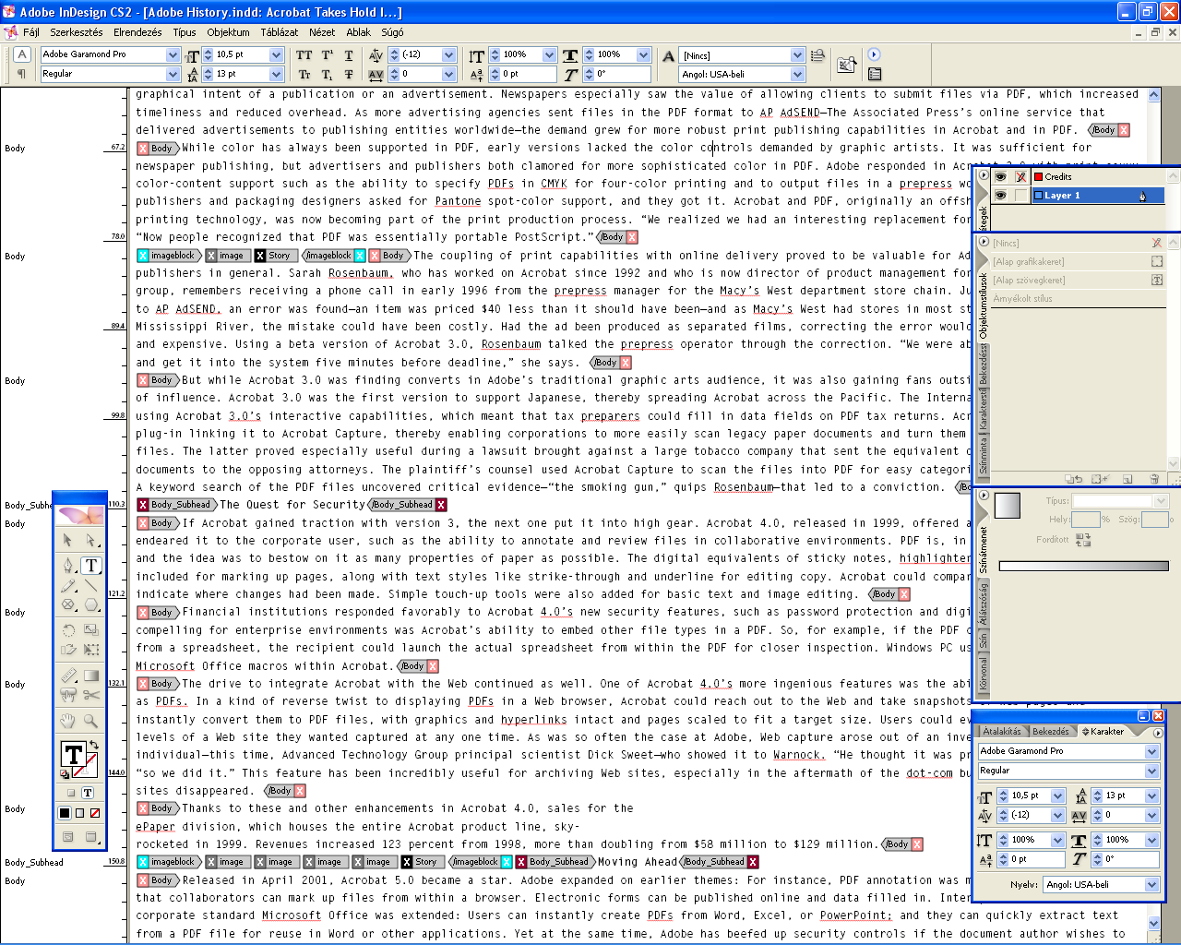Select the Rotate tool in toolbox
Image resolution: width=1181 pixels, height=945 pixels.
click(67, 630)
